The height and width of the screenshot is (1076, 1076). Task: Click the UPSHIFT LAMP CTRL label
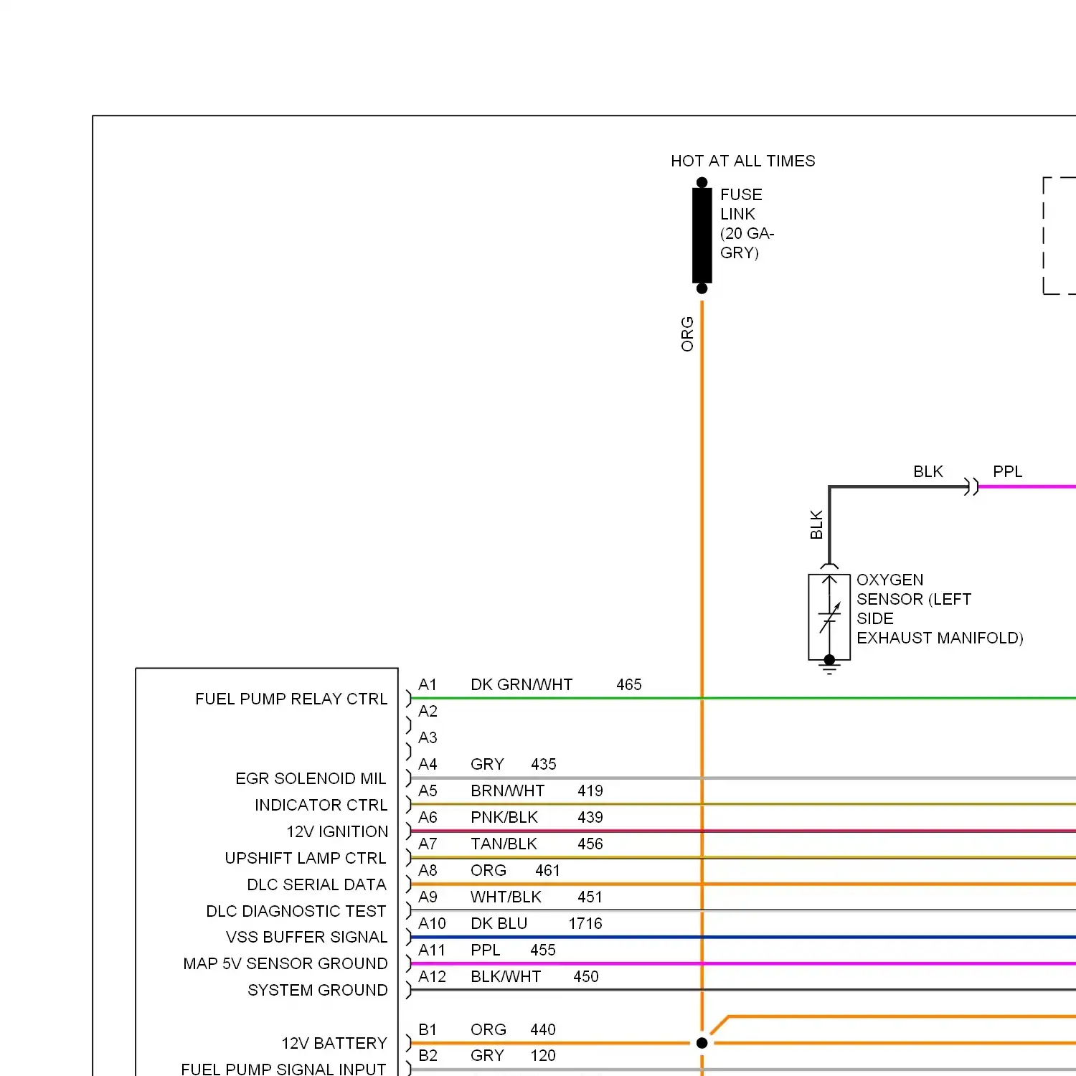click(x=306, y=858)
